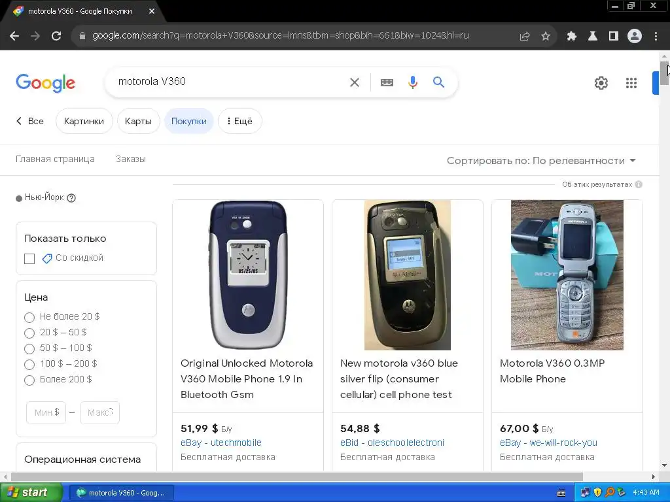Select price range 100 $ – 200 $
The width and height of the screenshot is (670, 502).
pyautogui.click(x=29, y=365)
